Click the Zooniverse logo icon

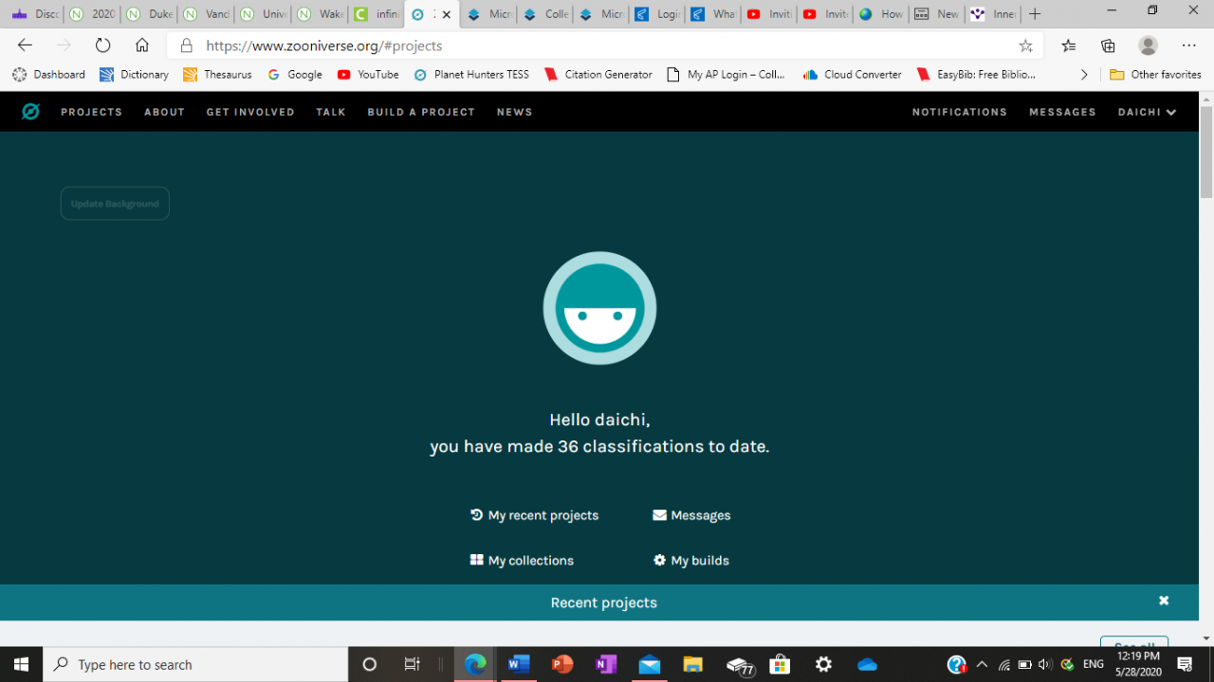[x=30, y=112]
